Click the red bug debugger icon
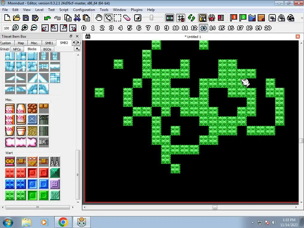304x228 pixels. 212,18
